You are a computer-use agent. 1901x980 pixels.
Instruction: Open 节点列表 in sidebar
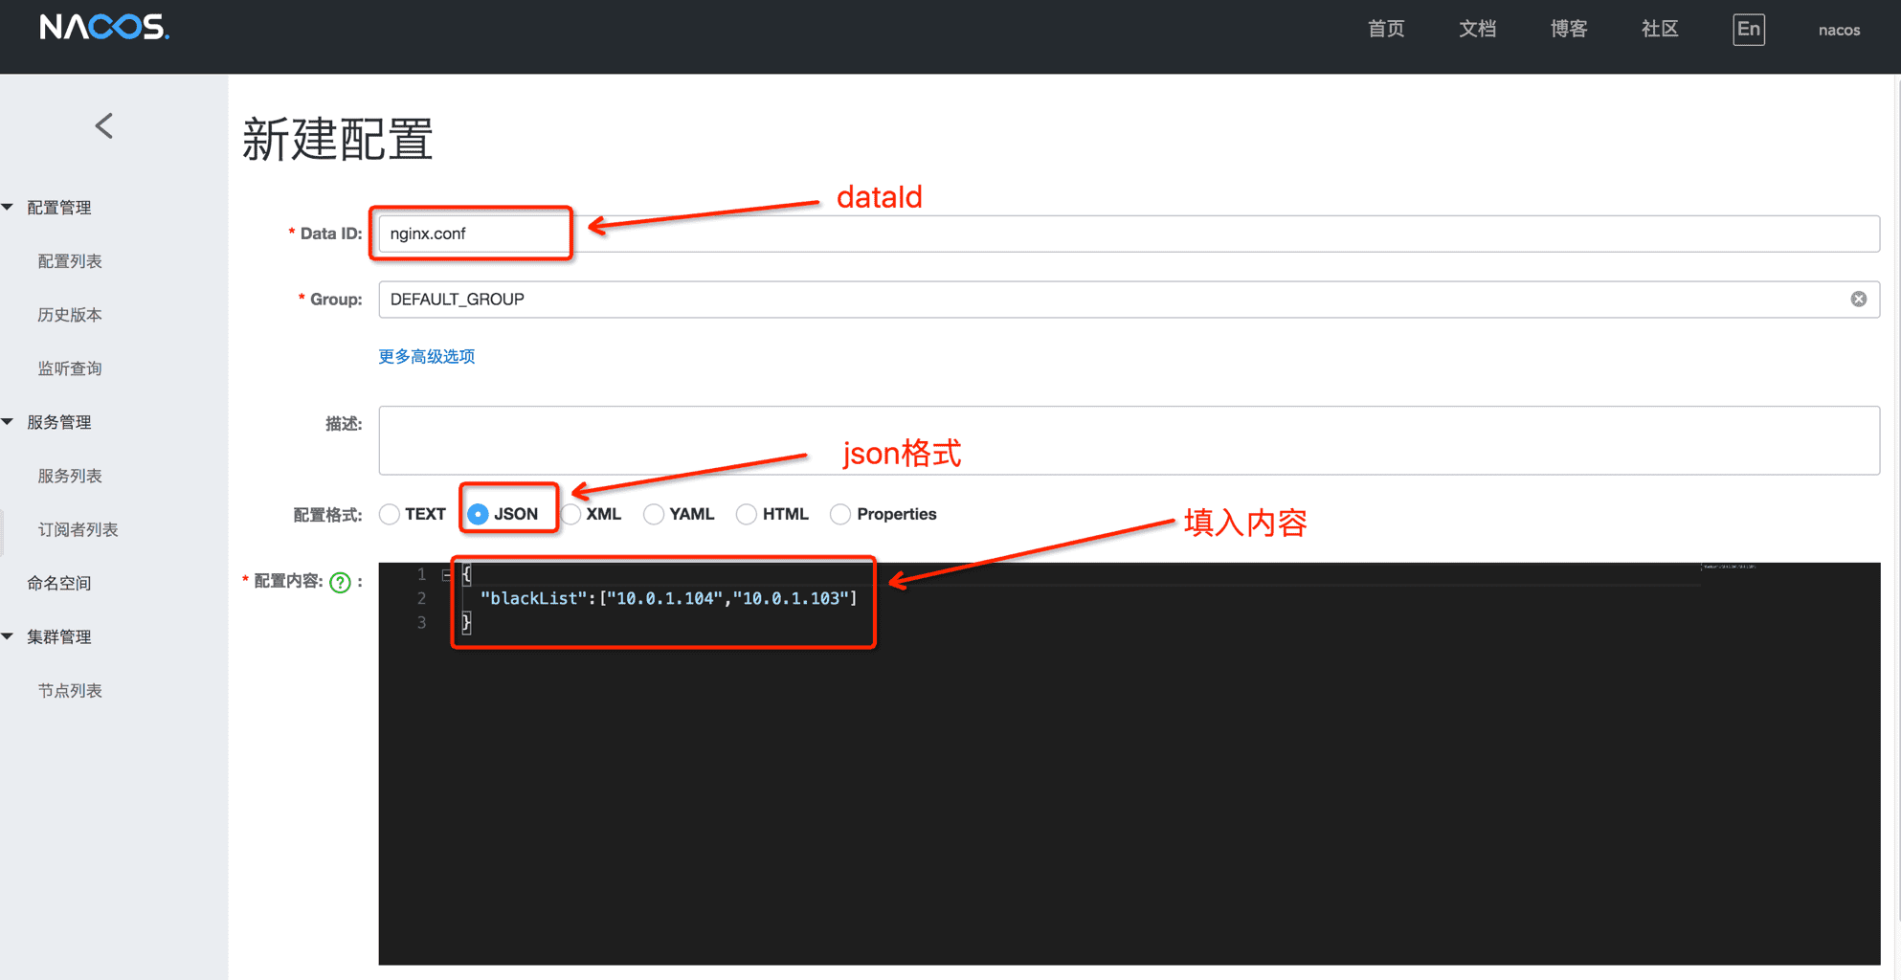(x=70, y=690)
